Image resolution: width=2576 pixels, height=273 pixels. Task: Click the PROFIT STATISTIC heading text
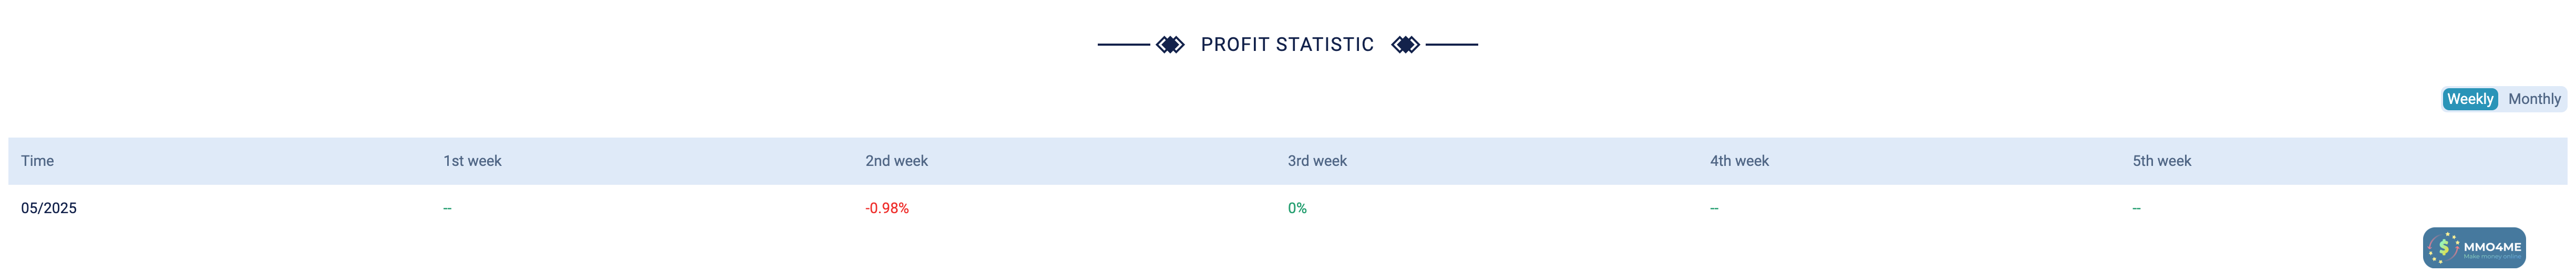click(1287, 45)
